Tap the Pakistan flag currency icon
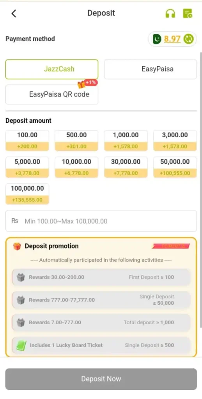202x399 pixels. (157, 39)
